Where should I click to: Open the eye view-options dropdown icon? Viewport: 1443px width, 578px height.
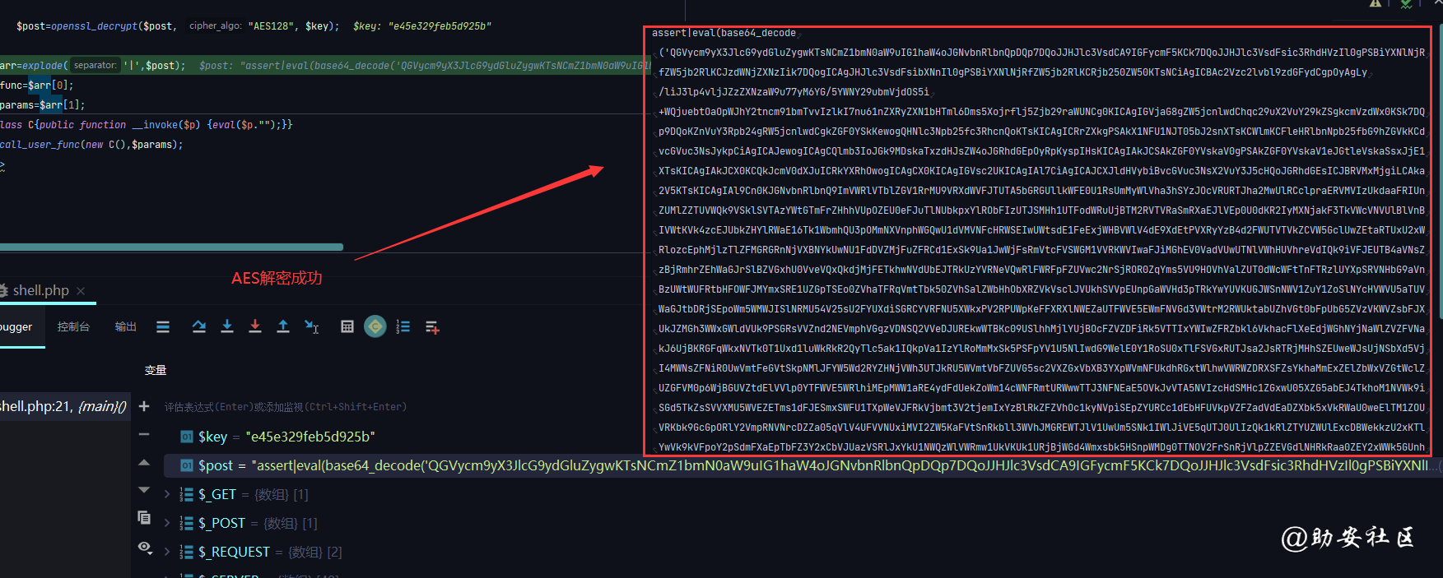coord(147,547)
